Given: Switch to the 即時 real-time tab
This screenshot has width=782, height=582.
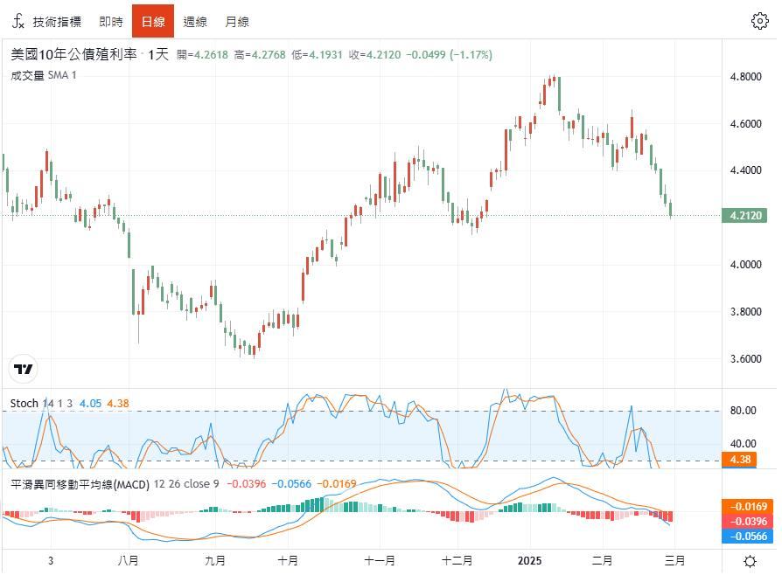Looking at the screenshot, I should (x=111, y=22).
